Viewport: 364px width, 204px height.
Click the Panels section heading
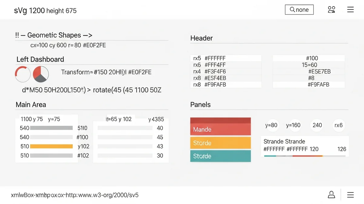[x=201, y=105]
